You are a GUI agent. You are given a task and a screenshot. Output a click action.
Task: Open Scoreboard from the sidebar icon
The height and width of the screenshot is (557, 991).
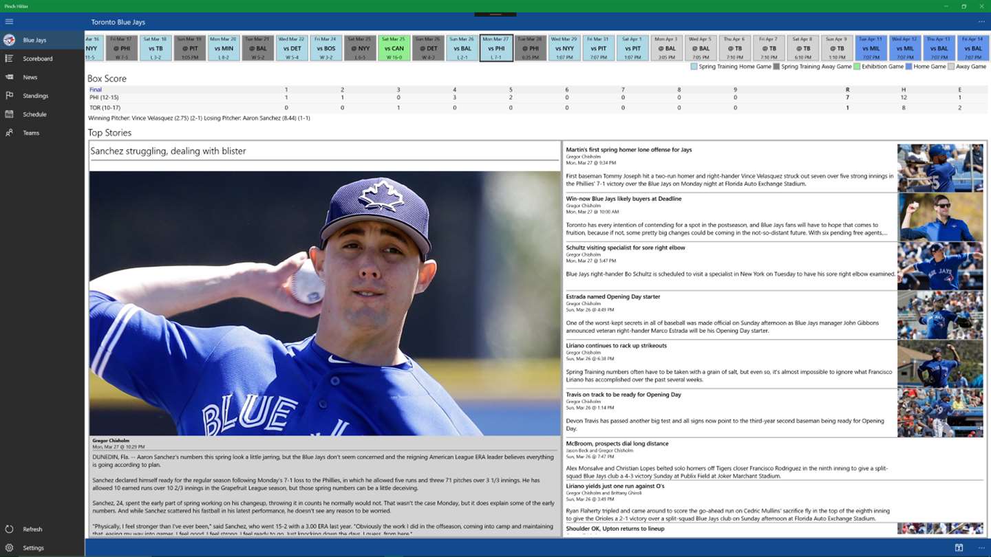pyautogui.click(x=9, y=58)
